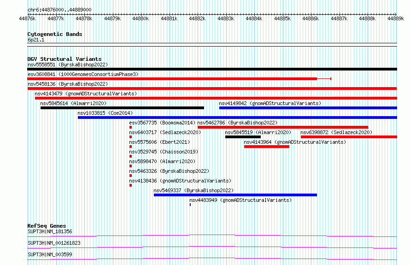The image size is (410, 265).
Task: Select the nsv5558551 (ByrskaBishop2022) label
Action: pos(68,65)
